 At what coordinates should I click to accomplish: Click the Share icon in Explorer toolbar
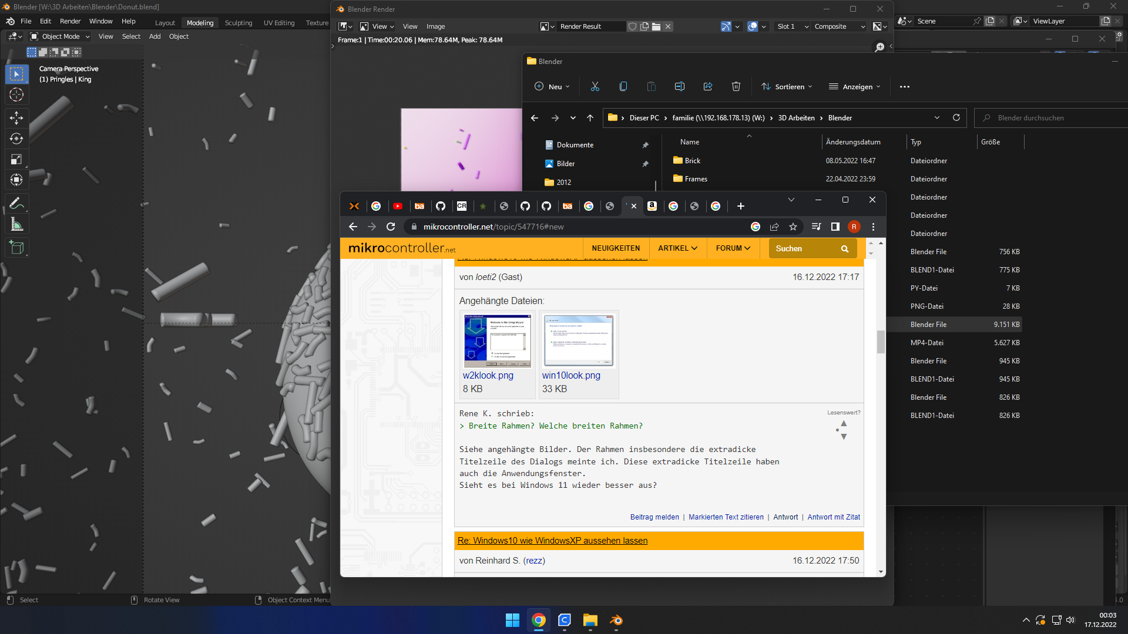pyautogui.click(x=708, y=86)
